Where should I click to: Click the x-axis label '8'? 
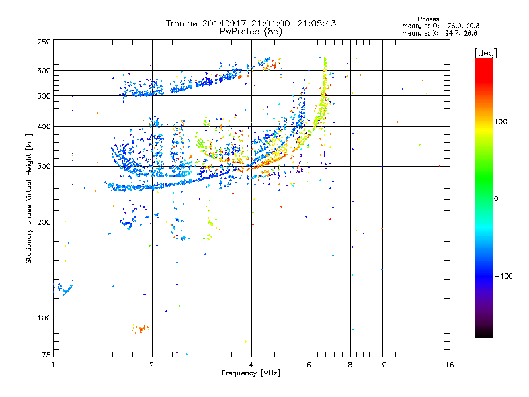click(x=350, y=365)
